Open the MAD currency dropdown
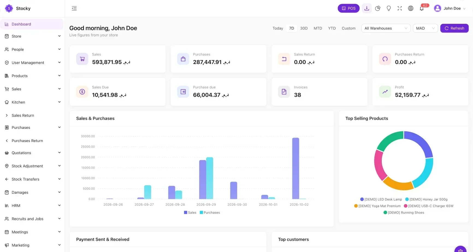This screenshot has height=252, width=473. click(x=425, y=28)
